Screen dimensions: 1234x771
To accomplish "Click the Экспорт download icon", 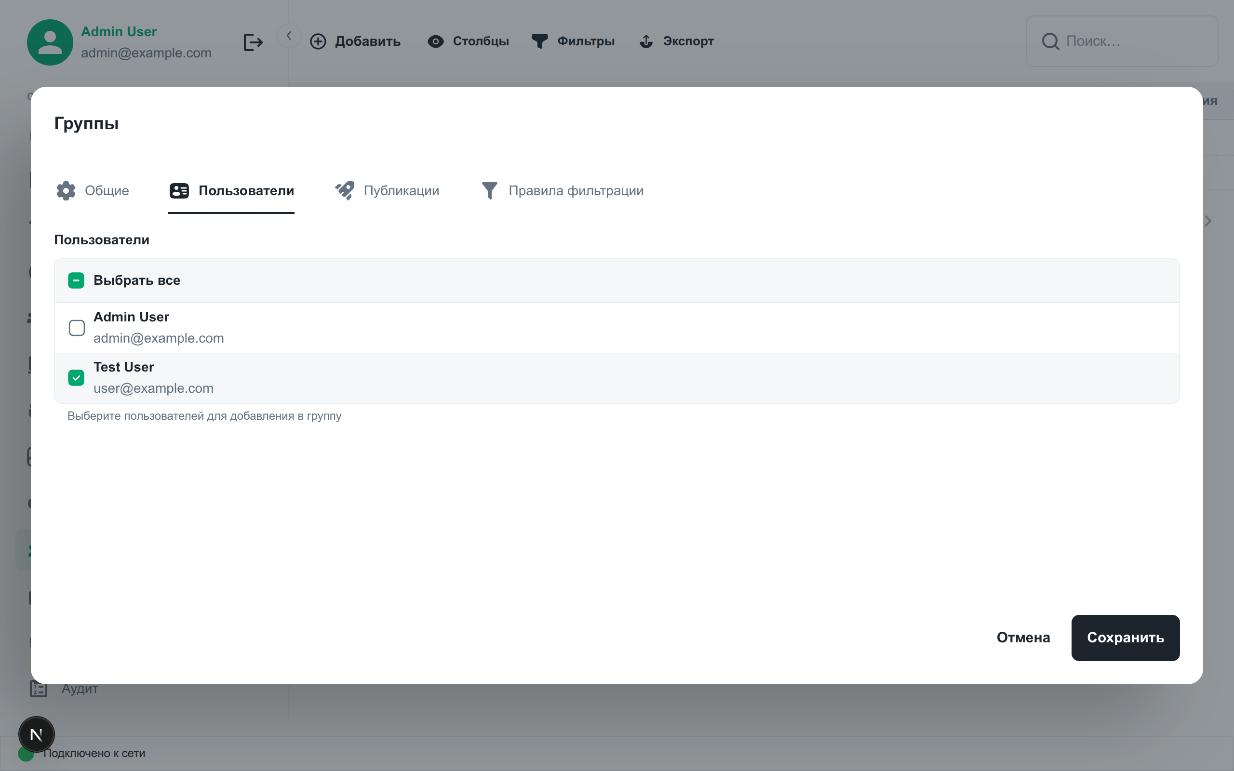I will [x=646, y=41].
